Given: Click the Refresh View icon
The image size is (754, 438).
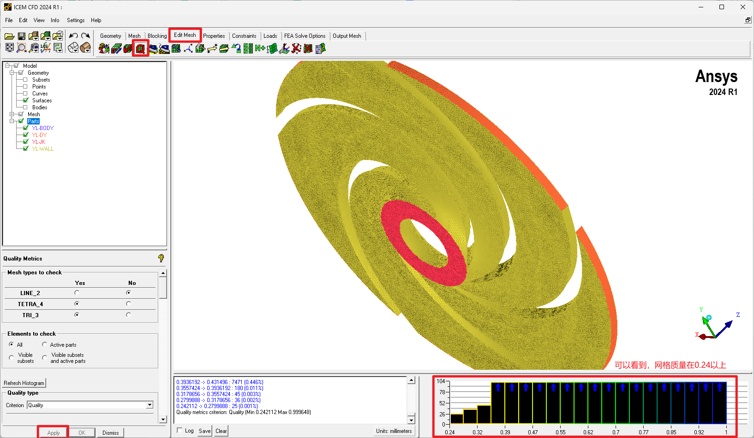Looking at the screenshot, I should (x=58, y=47).
